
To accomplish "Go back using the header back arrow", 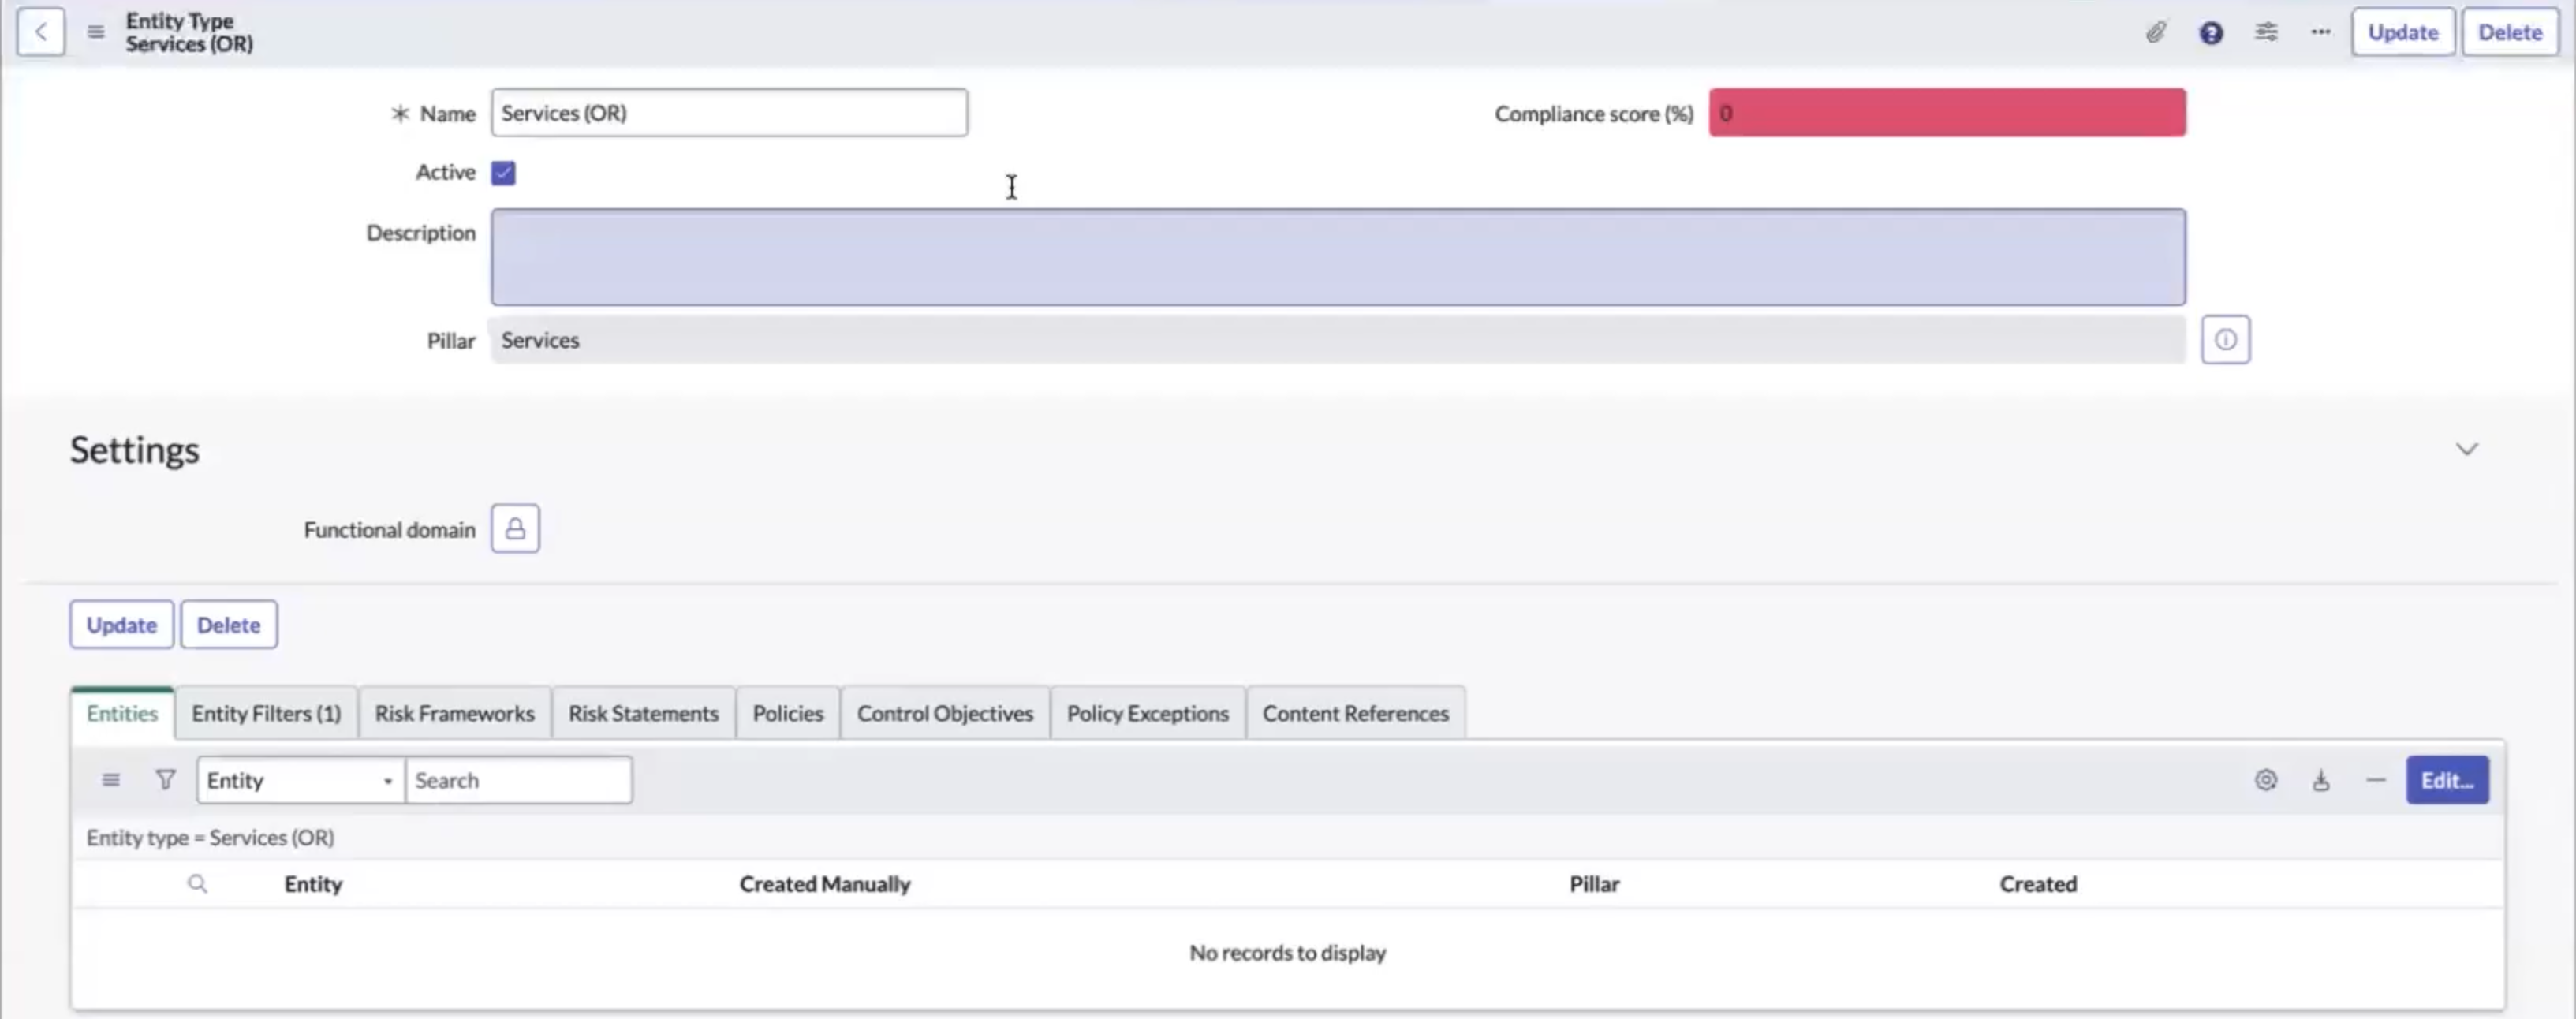I will point(41,32).
